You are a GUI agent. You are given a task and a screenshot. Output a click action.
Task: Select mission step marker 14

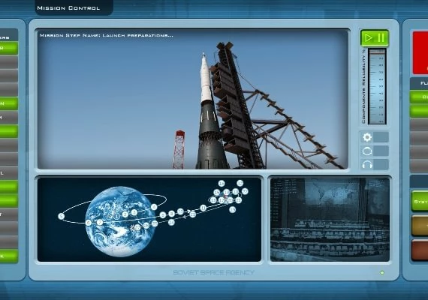click(x=227, y=193)
